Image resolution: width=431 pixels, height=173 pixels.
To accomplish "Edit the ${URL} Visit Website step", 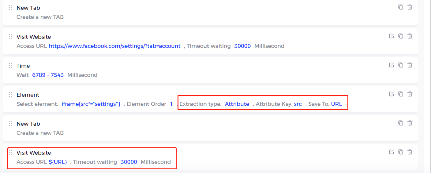I will coord(392,152).
